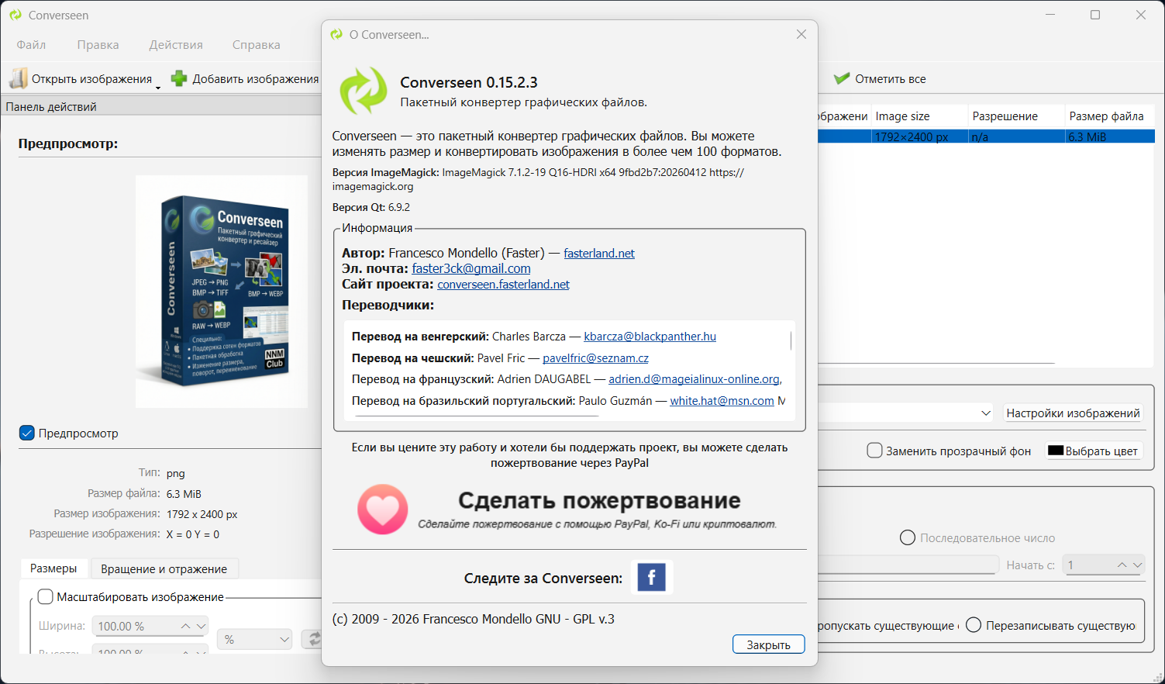Click the black color swatch beside Выбрать цвет
The image size is (1165, 684).
point(1055,451)
